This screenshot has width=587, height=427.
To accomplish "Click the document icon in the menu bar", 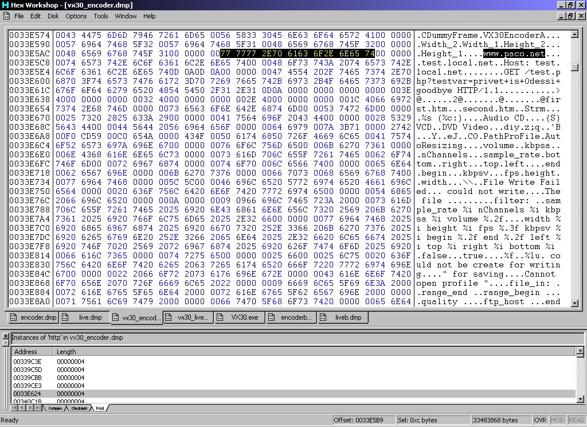I will click(6, 15).
